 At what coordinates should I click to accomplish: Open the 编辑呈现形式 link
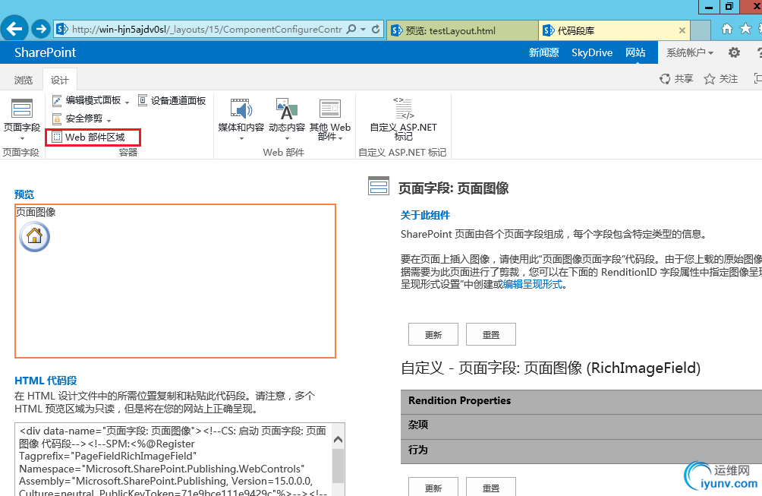click(x=533, y=285)
